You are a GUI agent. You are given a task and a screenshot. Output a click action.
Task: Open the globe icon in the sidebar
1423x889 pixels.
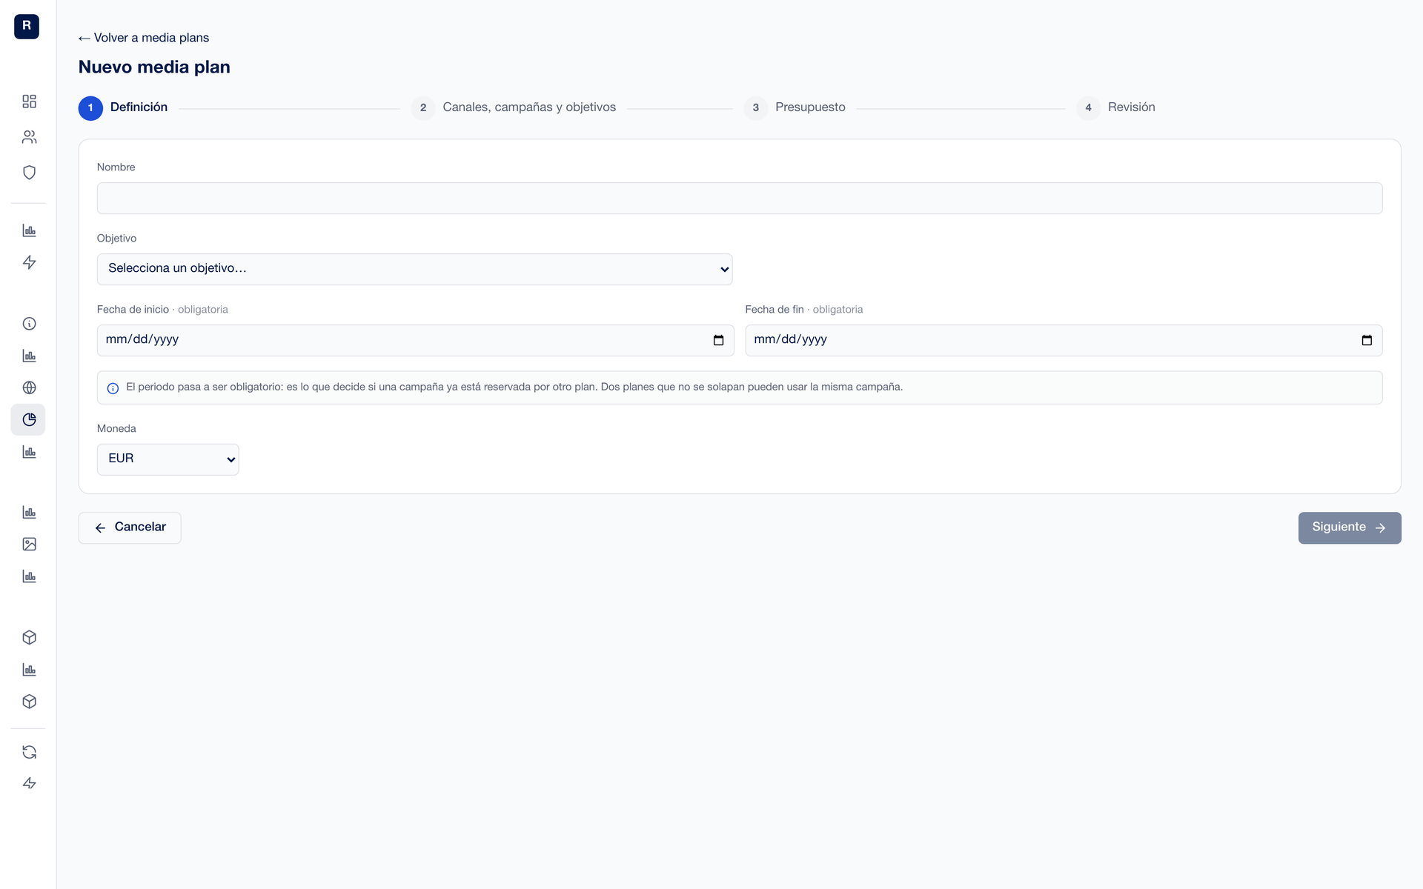[x=29, y=387]
